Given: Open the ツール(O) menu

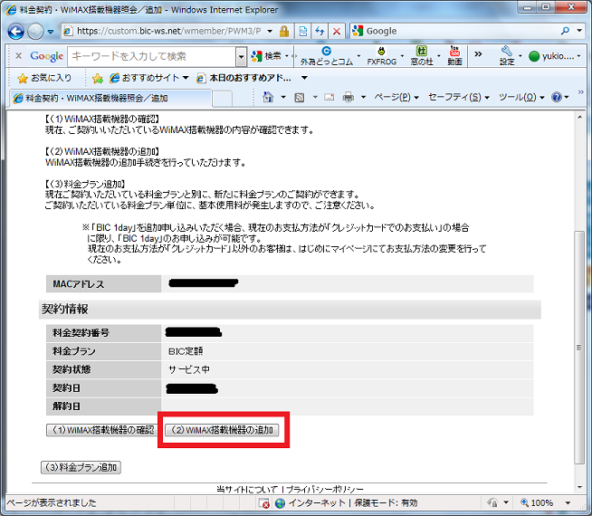Looking at the screenshot, I should [x=521, y=97].
